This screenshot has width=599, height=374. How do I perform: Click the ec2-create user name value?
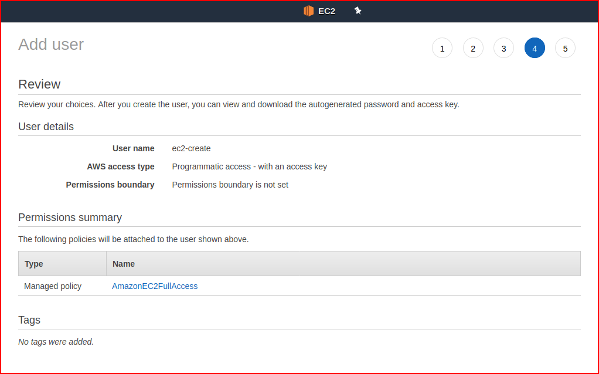point(191,148)
